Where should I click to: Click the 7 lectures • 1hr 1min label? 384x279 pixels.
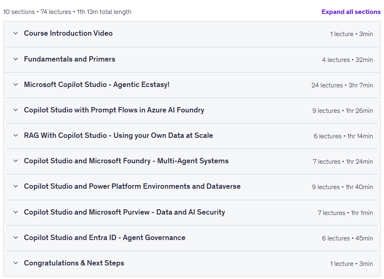pyautogui.click(x=345, y=213)
